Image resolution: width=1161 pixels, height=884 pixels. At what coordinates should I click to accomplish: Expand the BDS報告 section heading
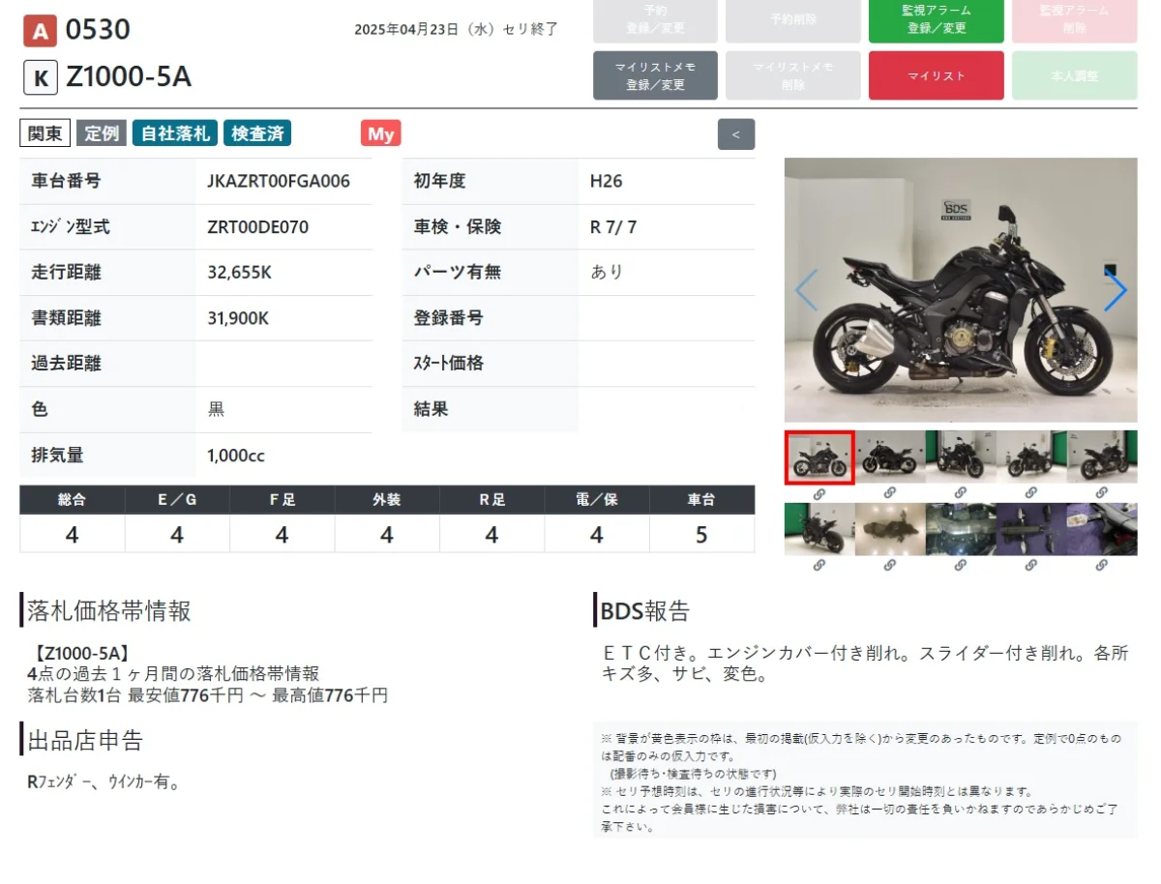pyautogui.click(x=645, y=610)
